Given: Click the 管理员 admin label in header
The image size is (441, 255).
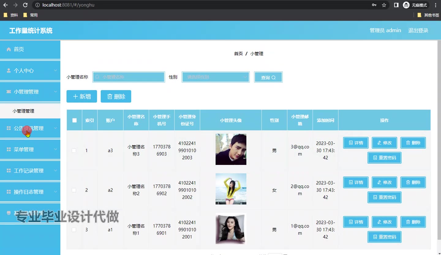Looking at the screenshot, I should [x=385, y=30].
